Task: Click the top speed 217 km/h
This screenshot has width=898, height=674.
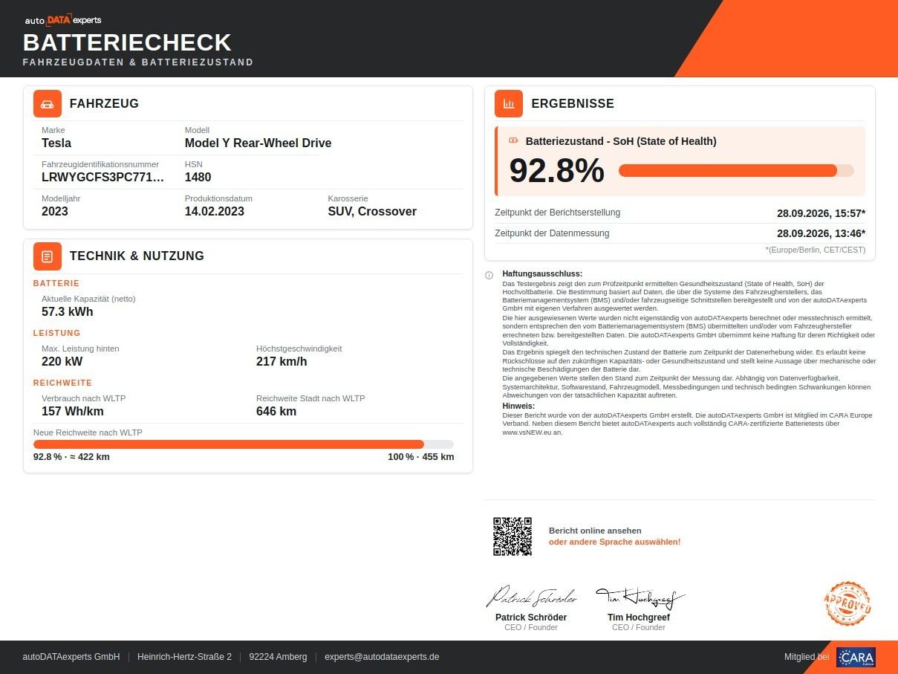Action: pyautogui.click(x=282, y=361)
